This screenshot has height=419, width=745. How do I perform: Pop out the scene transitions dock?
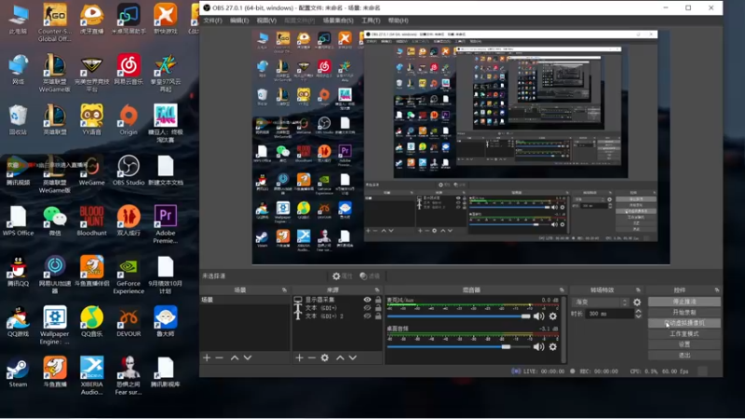[x=638, y=290]
